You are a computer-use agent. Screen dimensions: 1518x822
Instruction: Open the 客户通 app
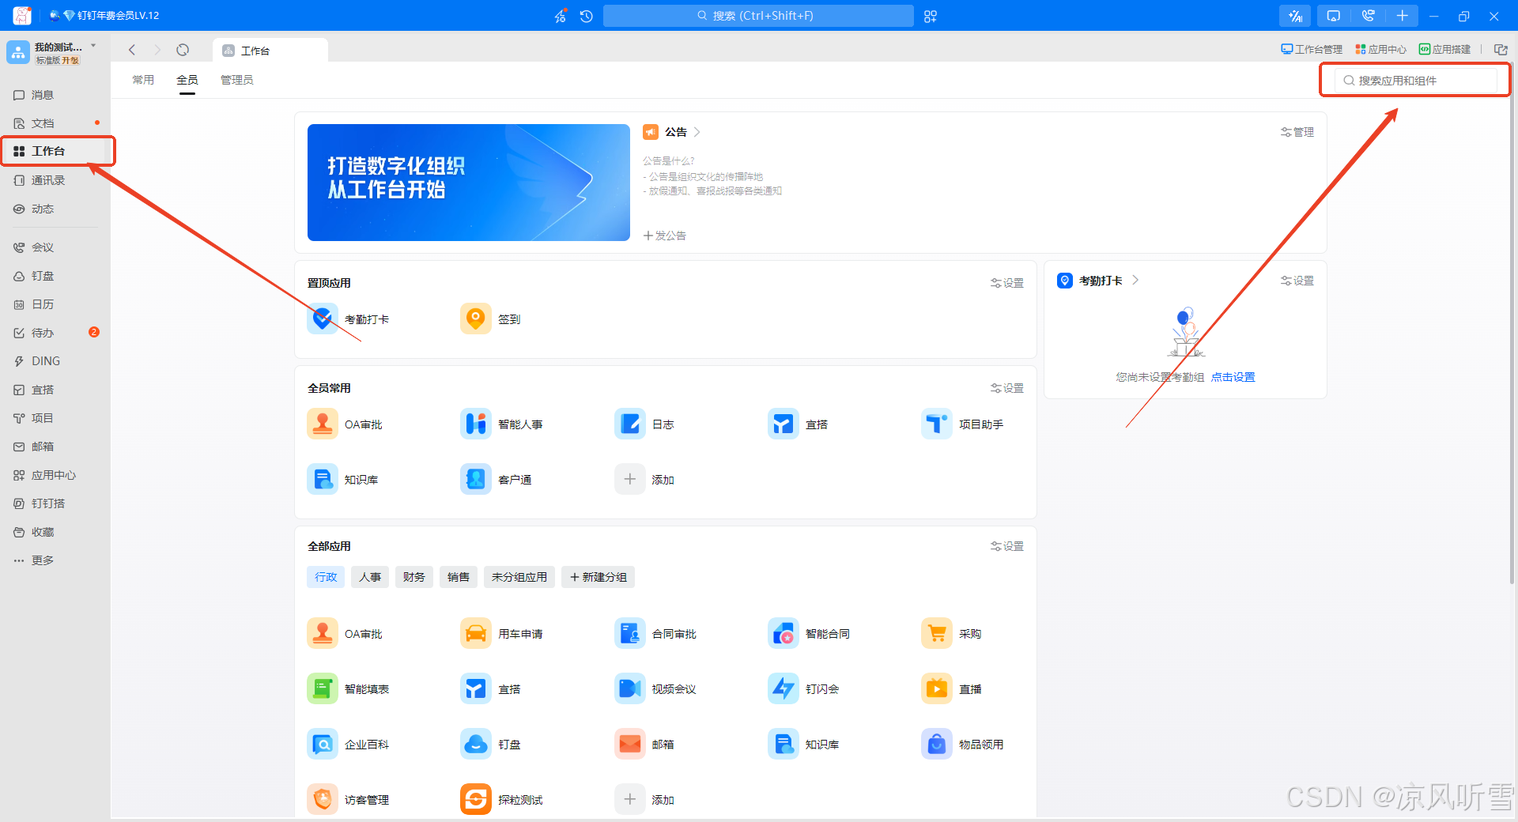[496, 480]
